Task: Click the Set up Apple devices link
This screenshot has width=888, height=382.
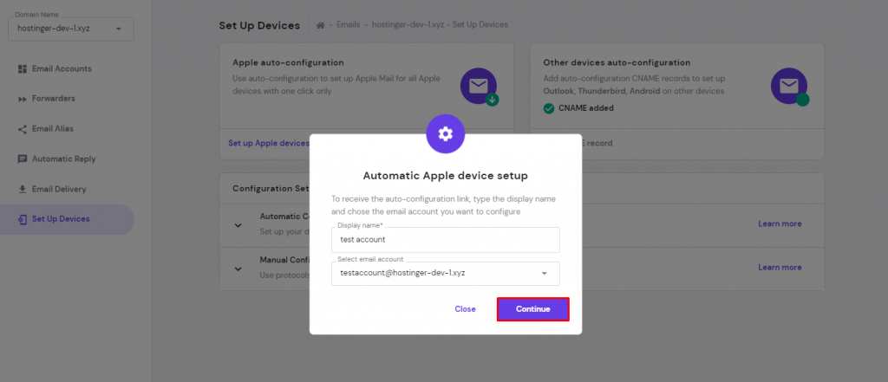Action: [269, 143]
